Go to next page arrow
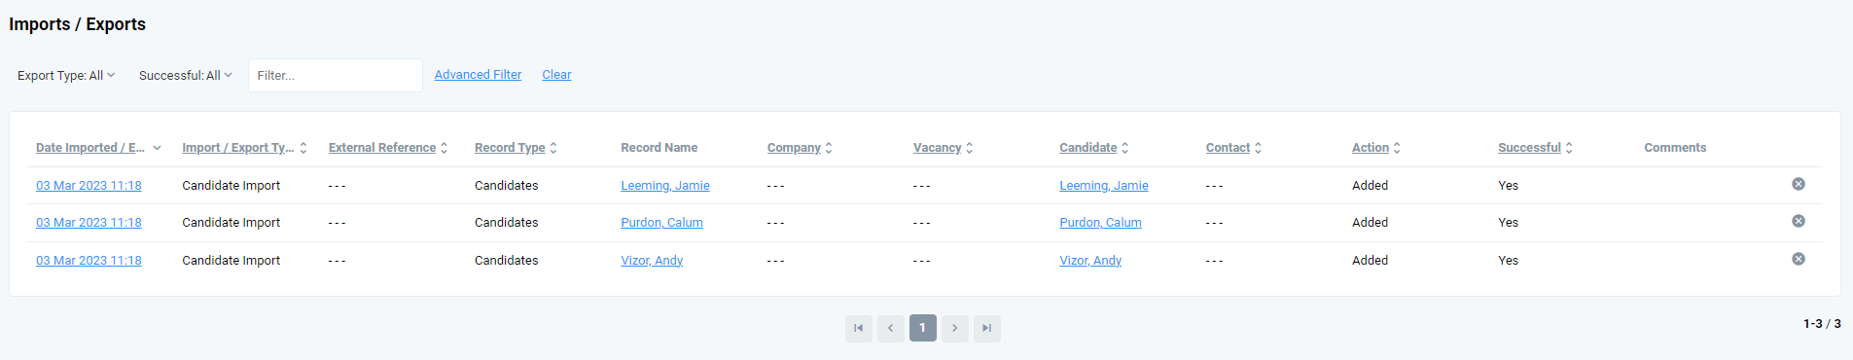 coord(954,328)
